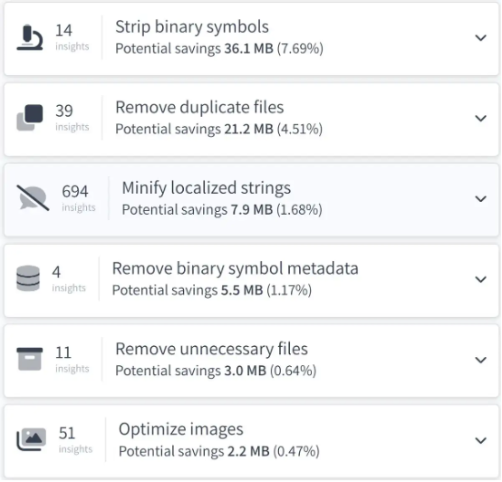The height and width of the screenshot is (482, 502).
Task: Click the database stack icon
Action: [28, 278]
